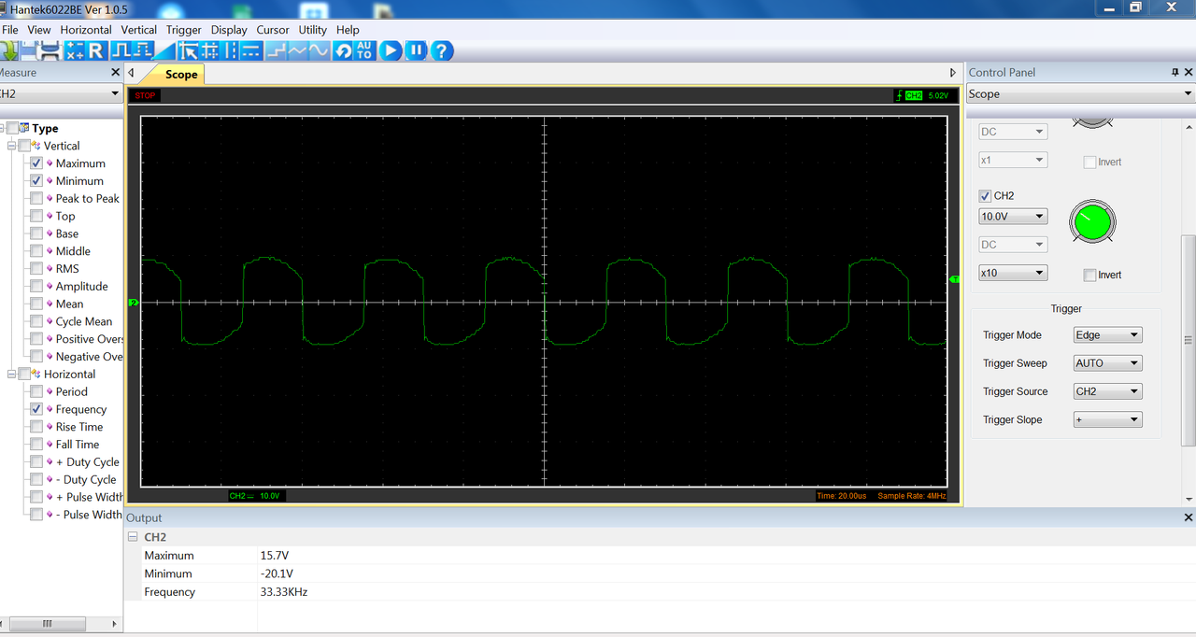Toggle the Invert checkbox under CH2
This screenshot has width=1196, height=637.
(1089, 275)
